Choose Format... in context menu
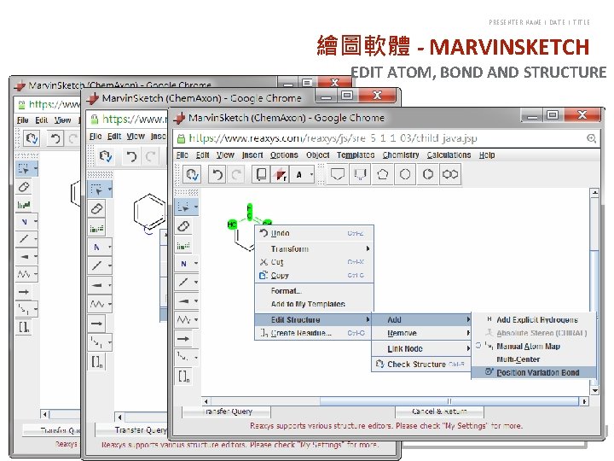This screenshot has height=461, width=614. coord(315,291)
